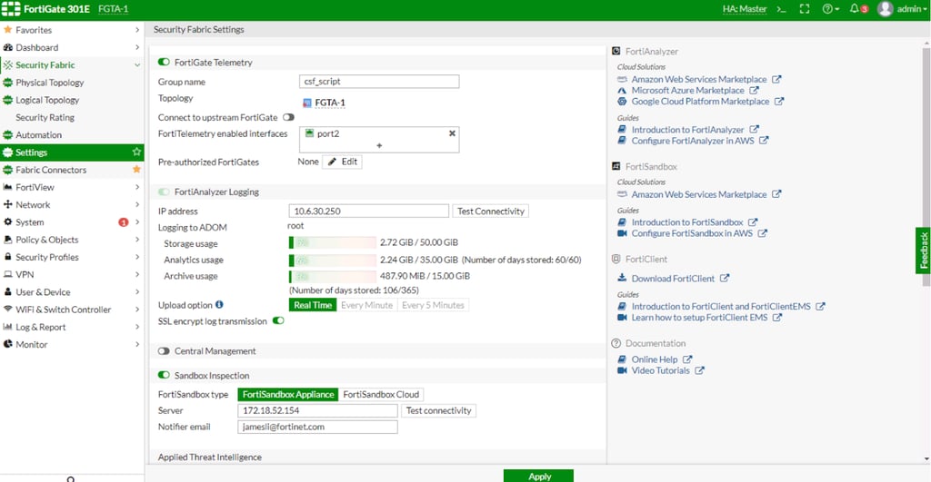This screenshot has width=931, height=482.
Task: Click the notifications bell icon
Action: pos(854,9)
